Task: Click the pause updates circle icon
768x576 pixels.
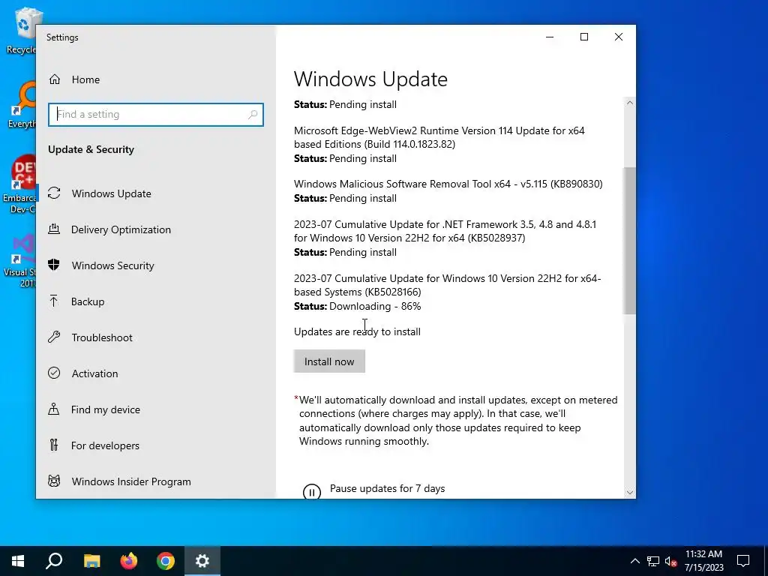Action: point(312,491)
